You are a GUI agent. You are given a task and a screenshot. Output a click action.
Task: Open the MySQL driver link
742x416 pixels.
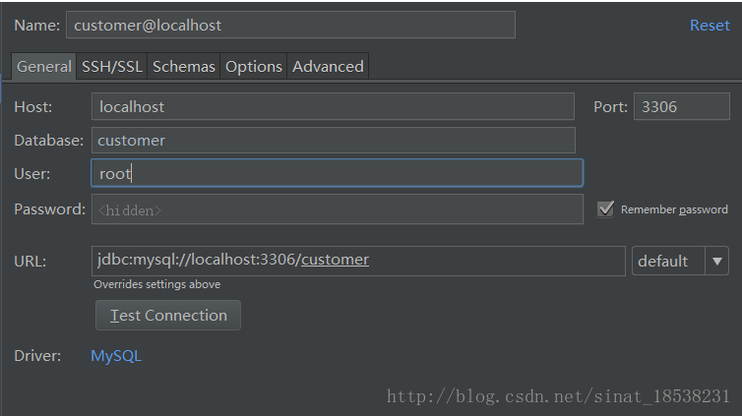(116, 355)
